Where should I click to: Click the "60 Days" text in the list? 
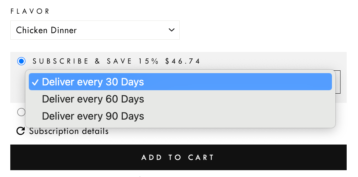pyautogui.click(x=123, y=99)
